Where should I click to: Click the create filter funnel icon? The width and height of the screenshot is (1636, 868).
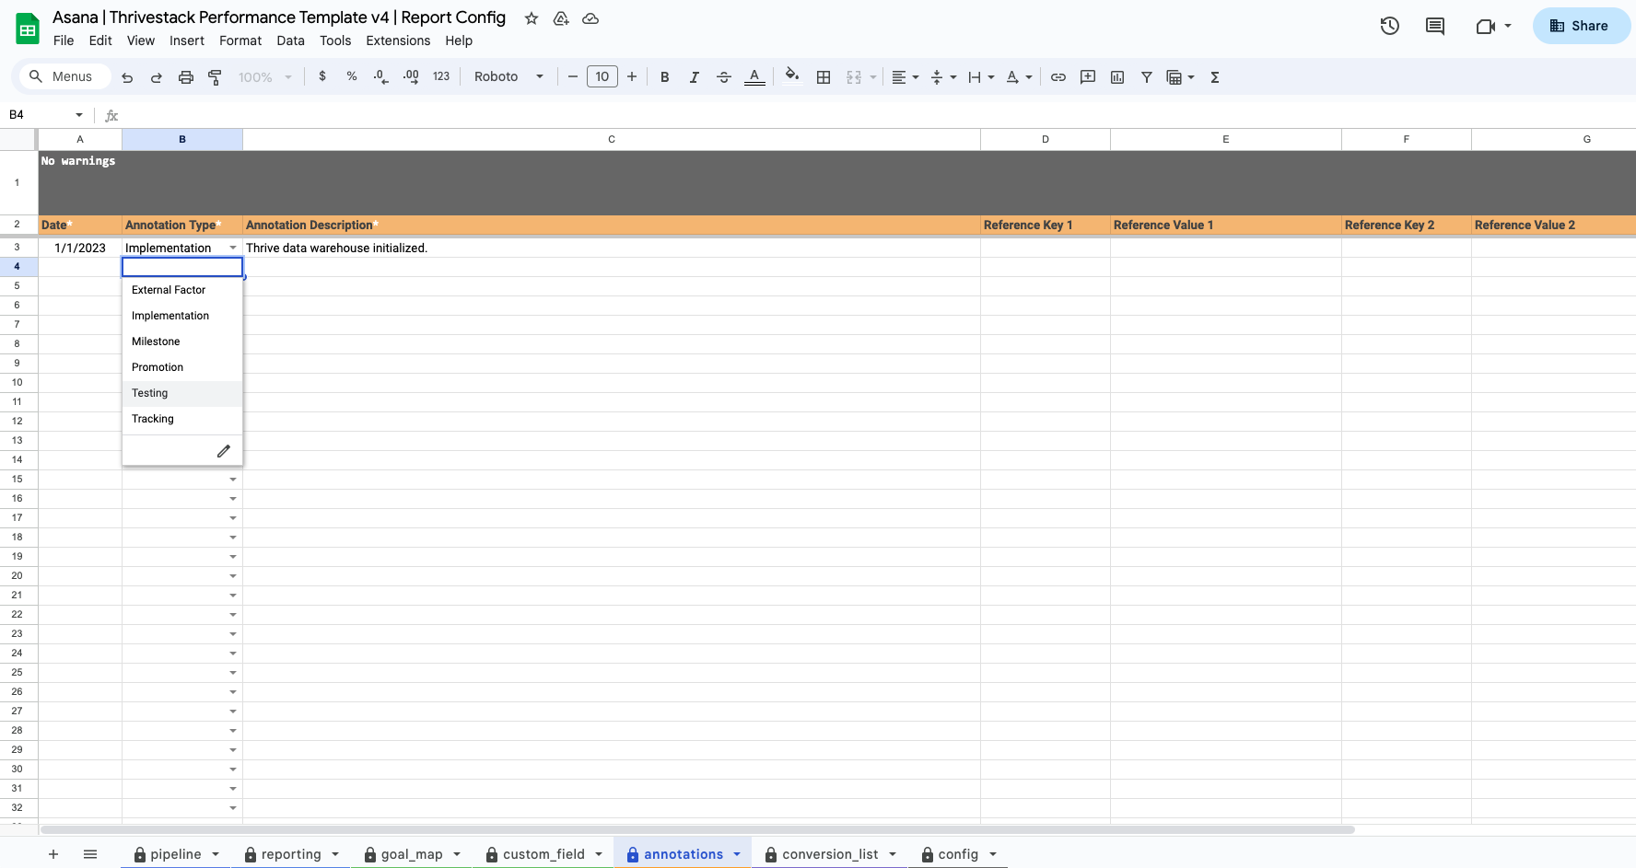pyautogui.click(x=1147, y=77)
